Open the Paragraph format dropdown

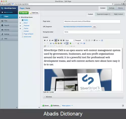(80, 40)
